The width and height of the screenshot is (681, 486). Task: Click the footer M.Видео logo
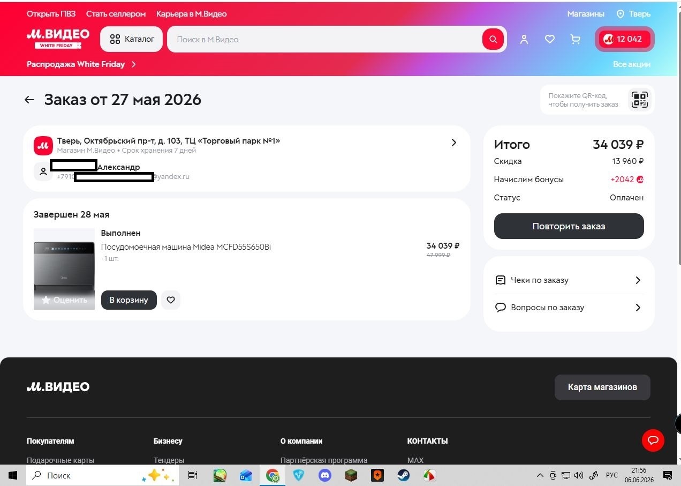(58, 387)
